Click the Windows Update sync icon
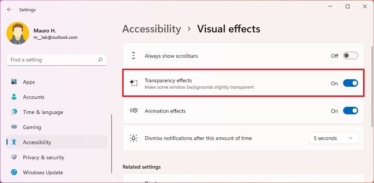This screenshot has height=183, width=374. click(14, 172)
